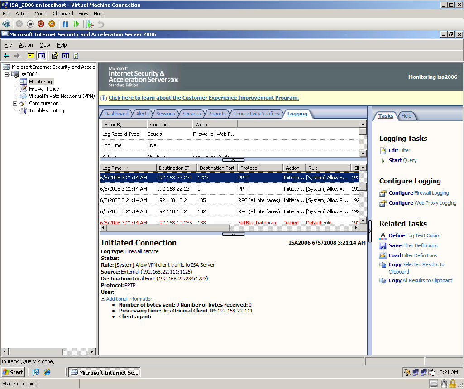Click the log list horizontal scrollbar thumb

click(169, 228)
